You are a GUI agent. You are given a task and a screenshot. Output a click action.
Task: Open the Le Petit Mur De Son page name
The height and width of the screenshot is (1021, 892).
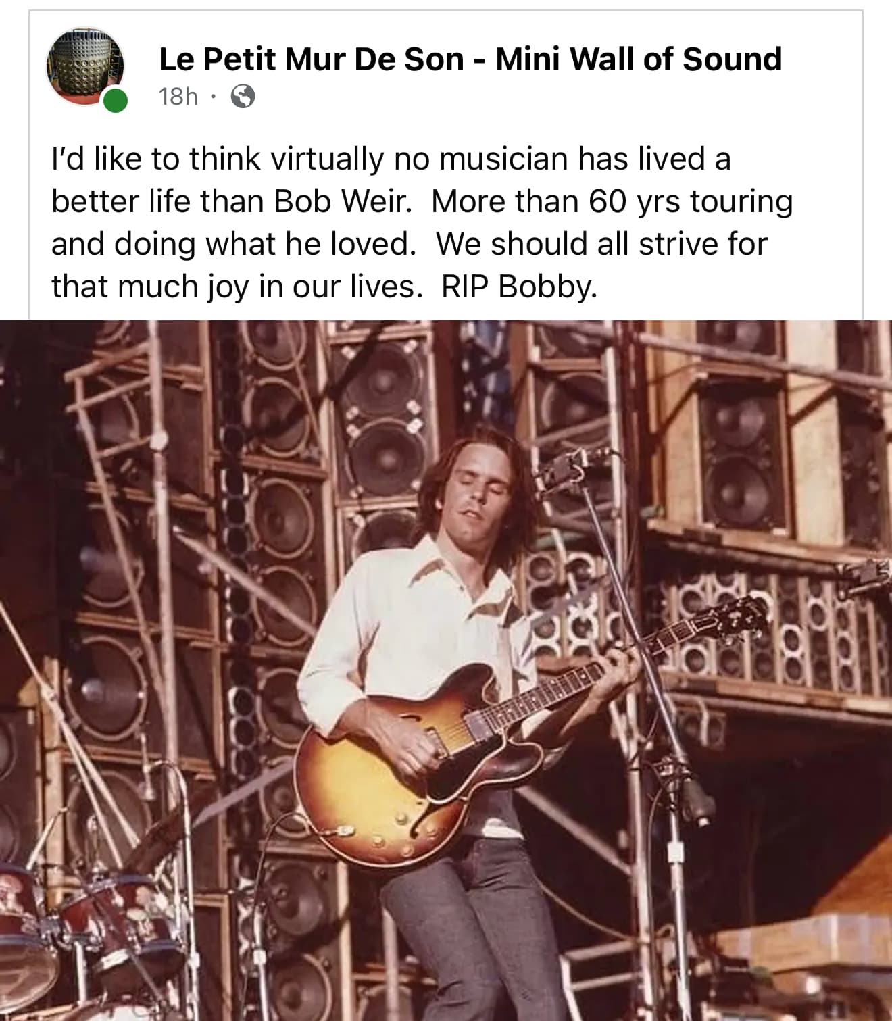[x=312, y=59]
